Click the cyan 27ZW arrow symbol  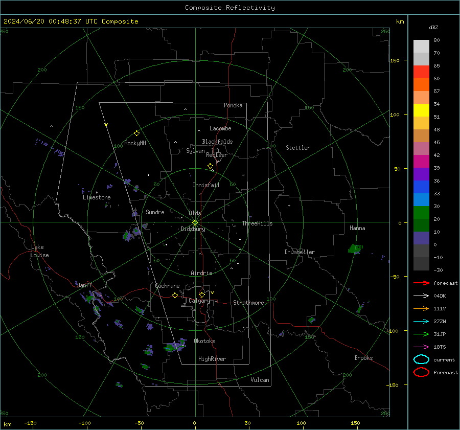(421, 322)
